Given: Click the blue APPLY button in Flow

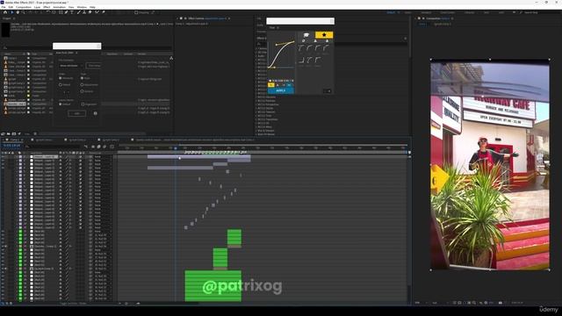Looking at the screenshot, I should pos(281,90).
